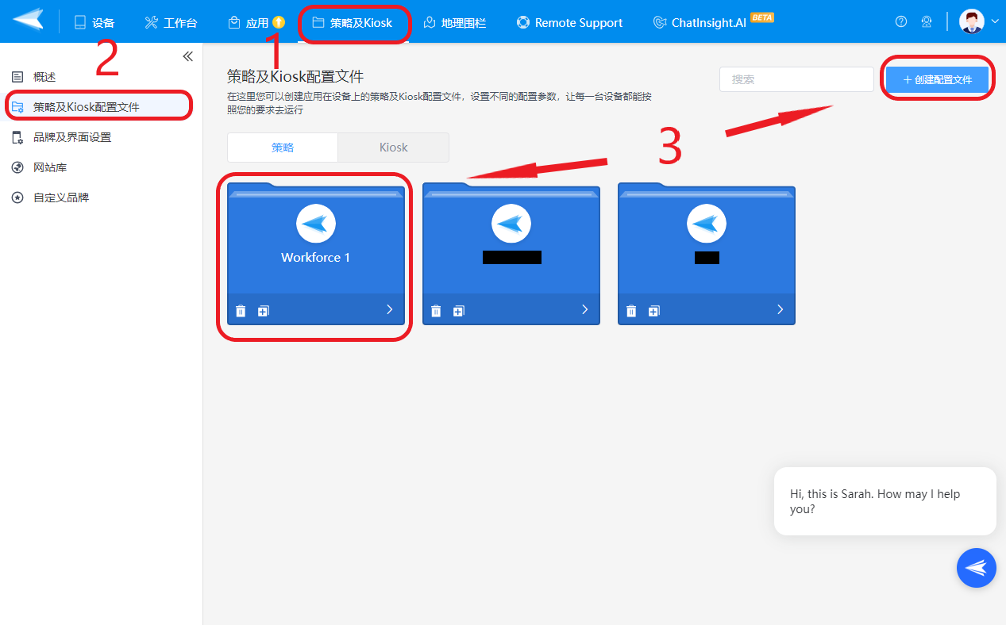Image resolution: width=1006 pixels, height=625 pixels.
Task: Click the trash icon on the middle folder
Action: (x=436, y=310)
